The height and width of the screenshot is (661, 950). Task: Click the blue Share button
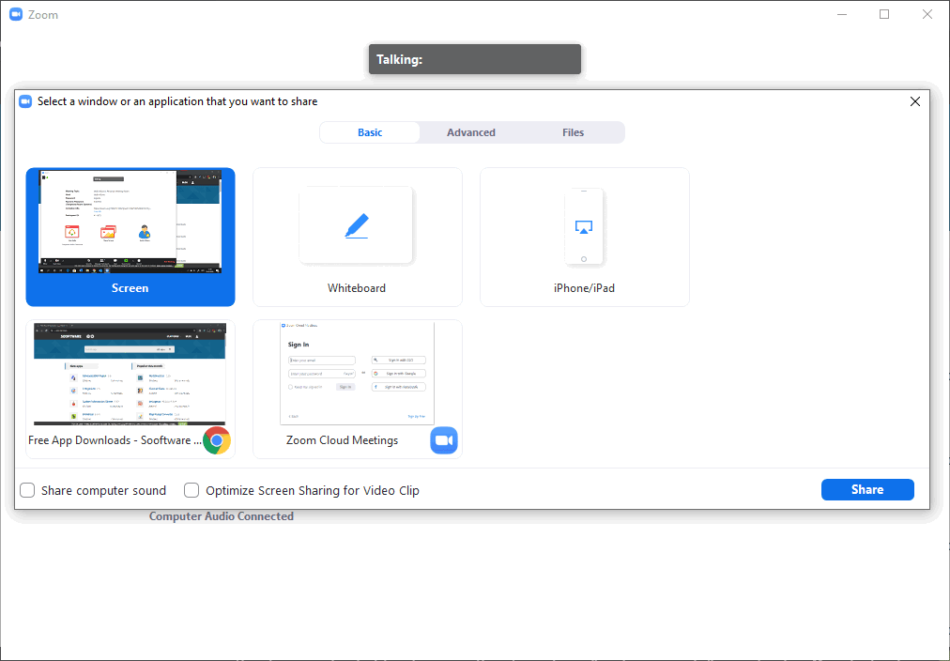867,489
